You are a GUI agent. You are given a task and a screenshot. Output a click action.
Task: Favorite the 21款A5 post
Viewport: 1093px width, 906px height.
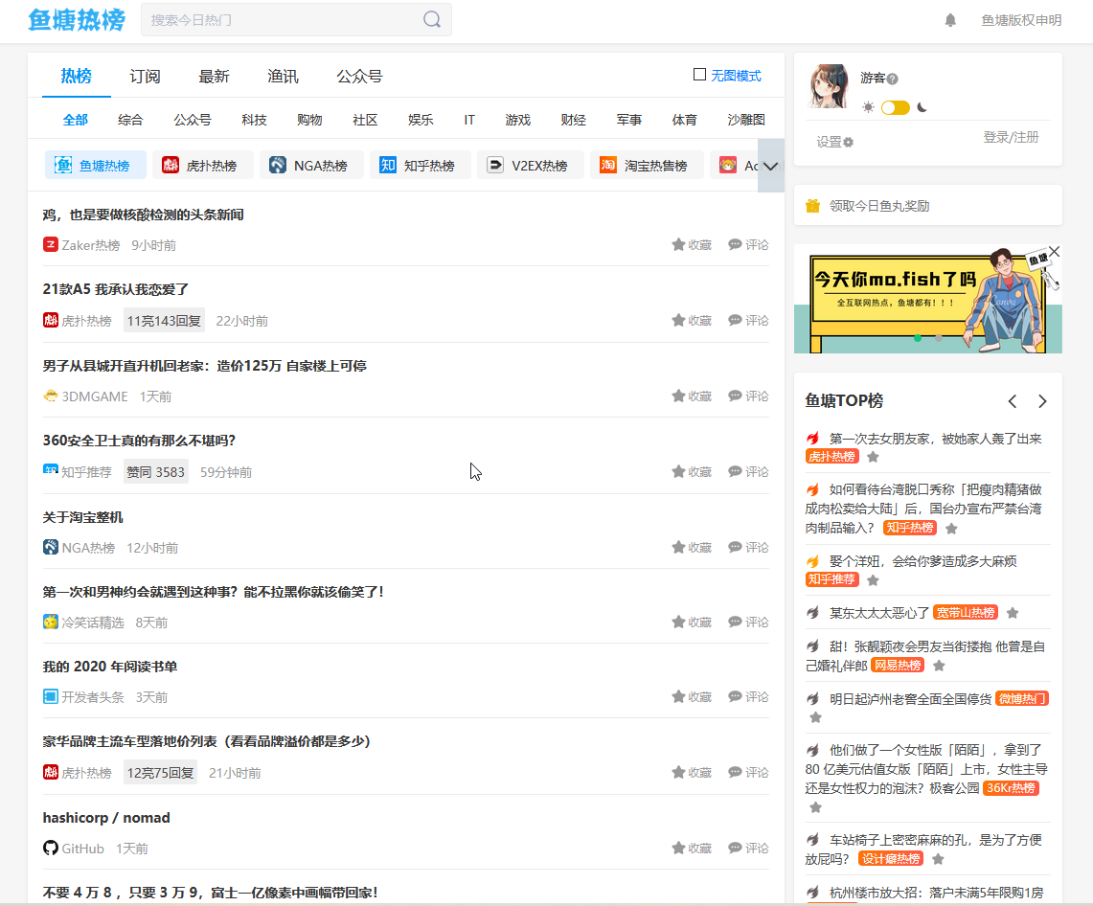coord(692,321)
